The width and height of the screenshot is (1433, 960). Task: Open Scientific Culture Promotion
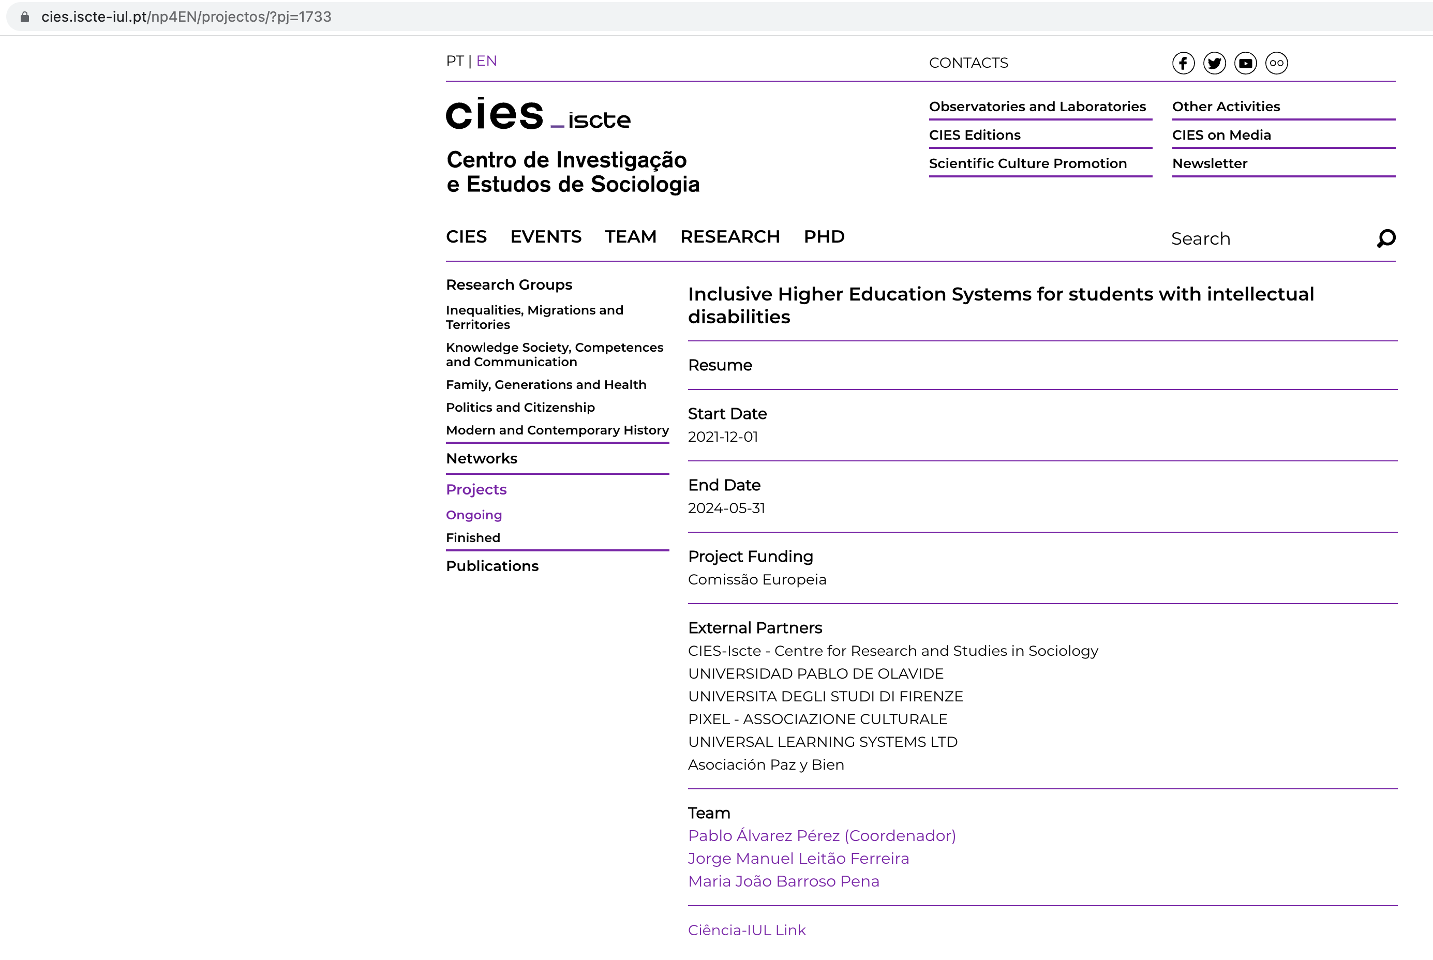point(1027,163)
